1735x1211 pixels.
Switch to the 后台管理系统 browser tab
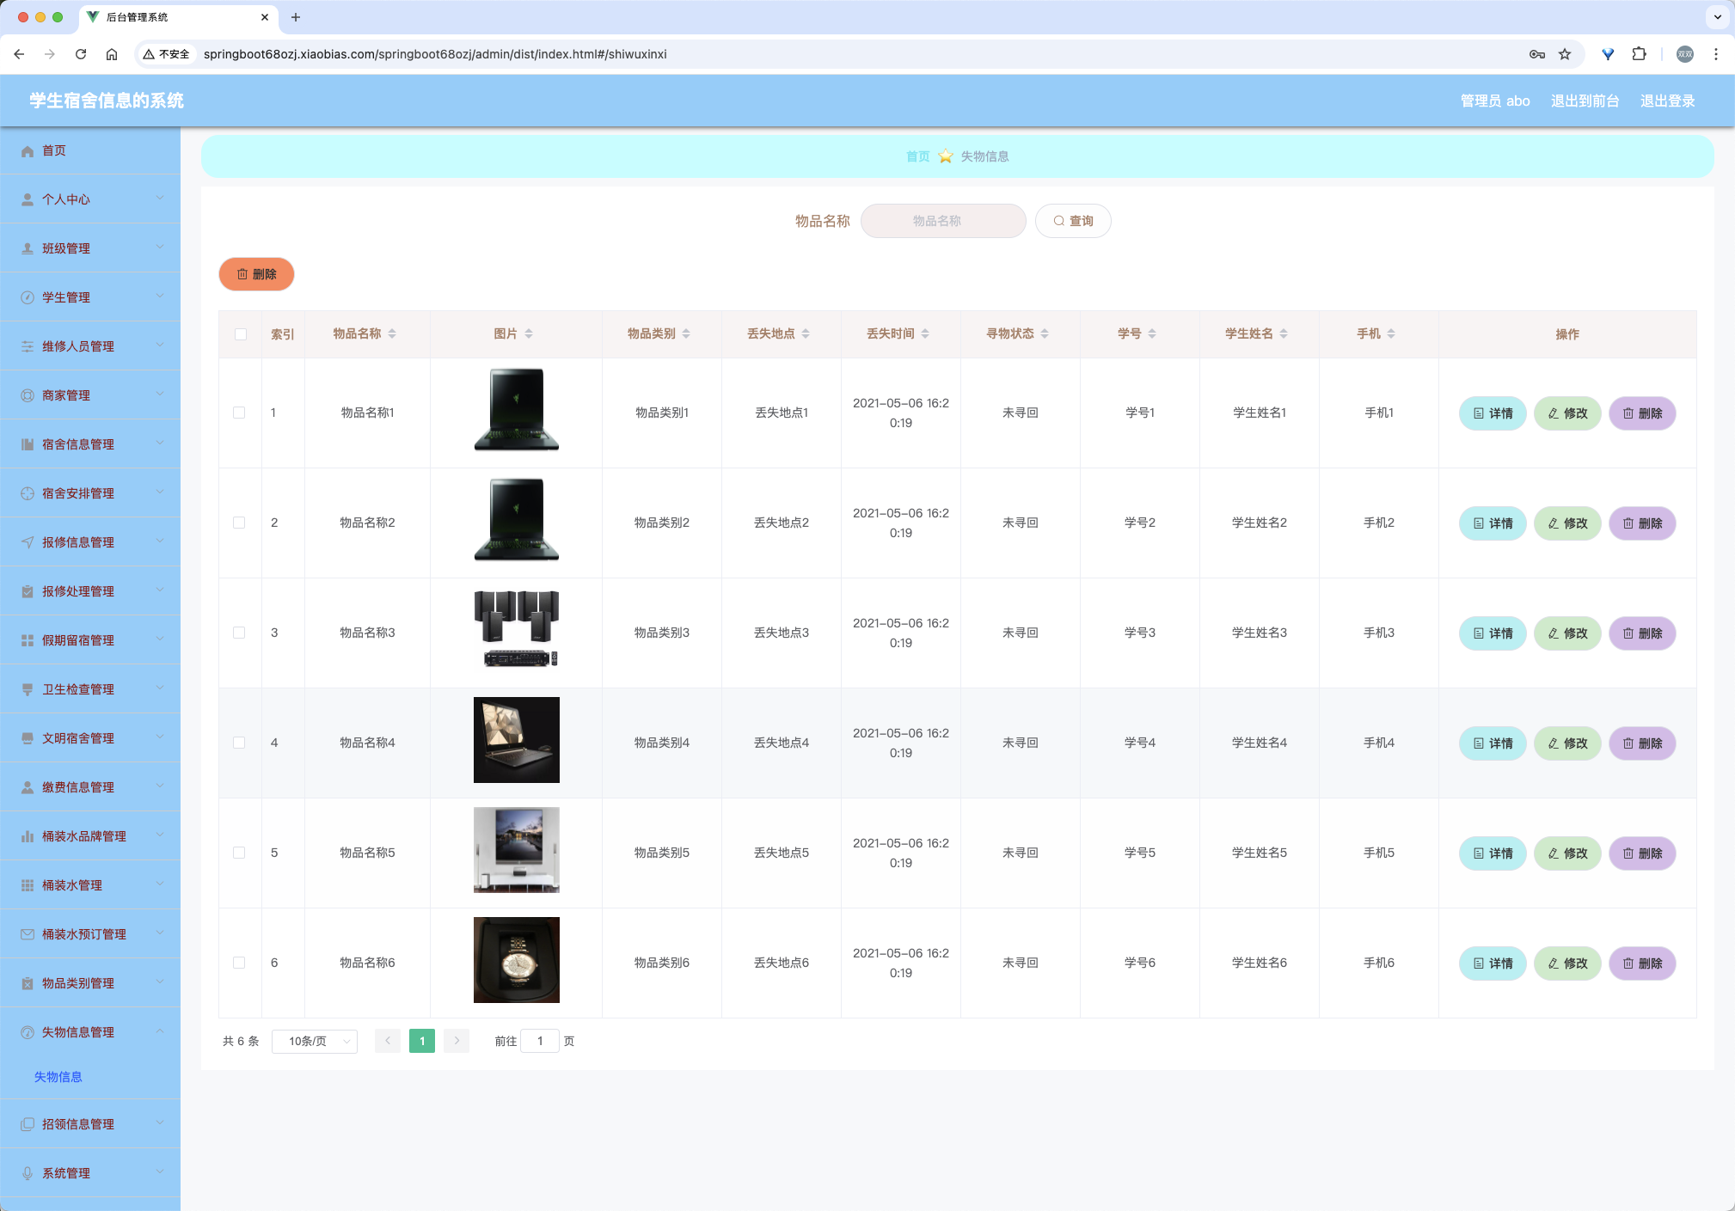176,17
